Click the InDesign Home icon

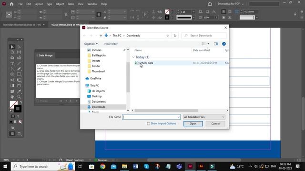click(x=11, y=4)
